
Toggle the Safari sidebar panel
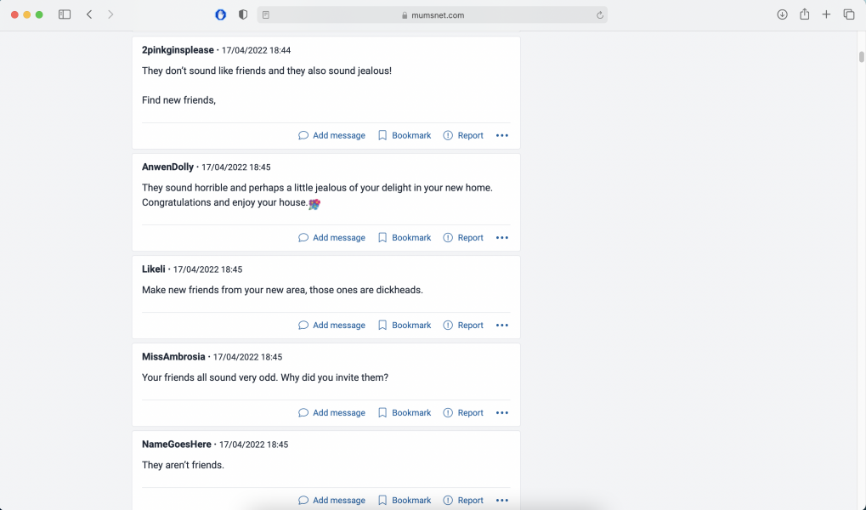pyautogui.click(x=65, y=14)
